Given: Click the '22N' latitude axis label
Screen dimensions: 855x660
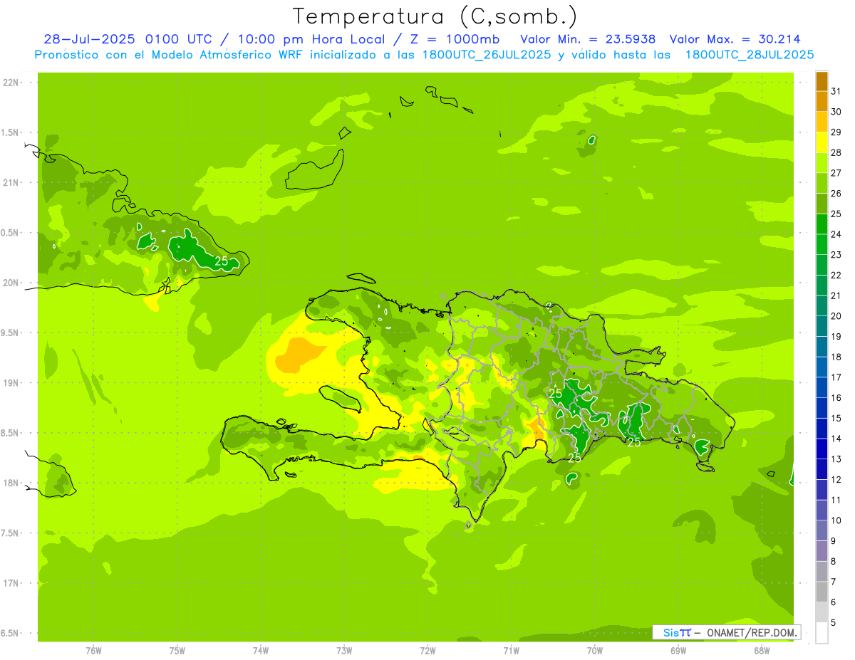Looking at the screenshot, I should (12, 83).
